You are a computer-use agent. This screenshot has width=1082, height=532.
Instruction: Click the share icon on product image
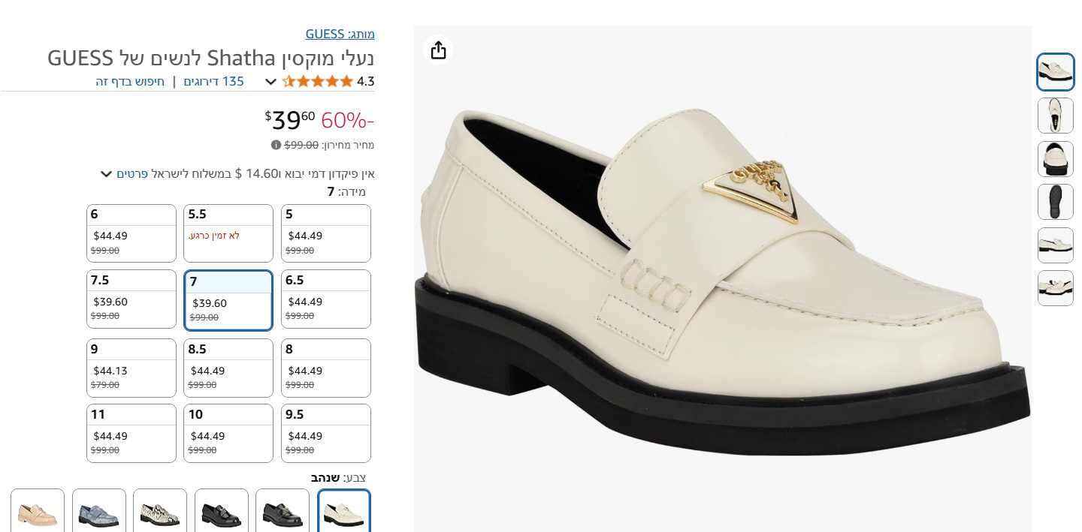438,50
